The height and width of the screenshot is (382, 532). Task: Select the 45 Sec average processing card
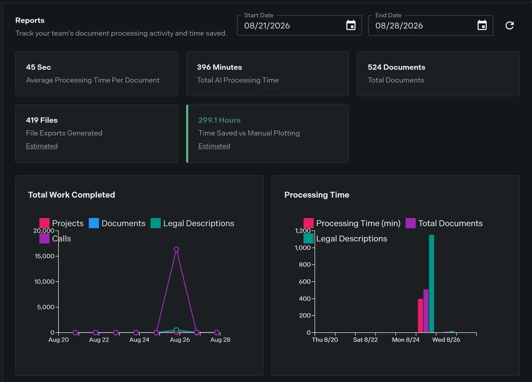(x=97, y=74)
